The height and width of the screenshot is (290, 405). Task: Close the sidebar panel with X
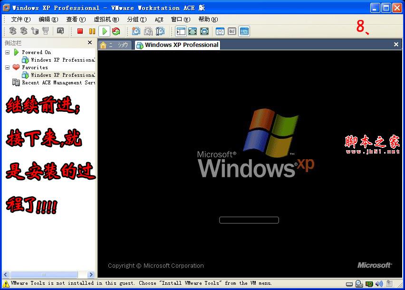pos(90,42)
